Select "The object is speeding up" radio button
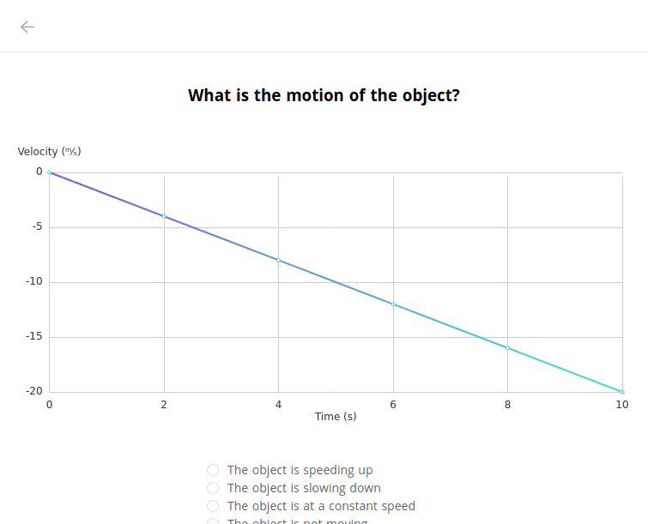The height and width of the screenshot is (524, 648). [x=213, y=470]
